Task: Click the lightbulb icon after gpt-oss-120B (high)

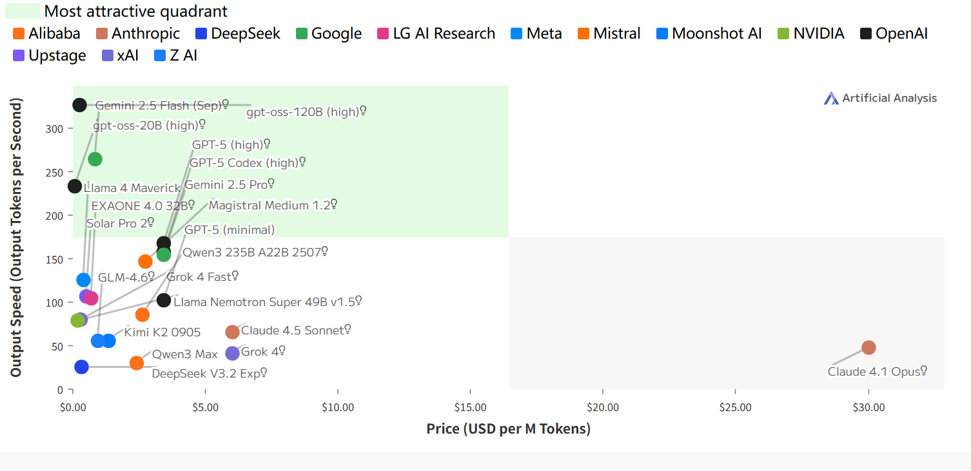Action: coord(363,111)
